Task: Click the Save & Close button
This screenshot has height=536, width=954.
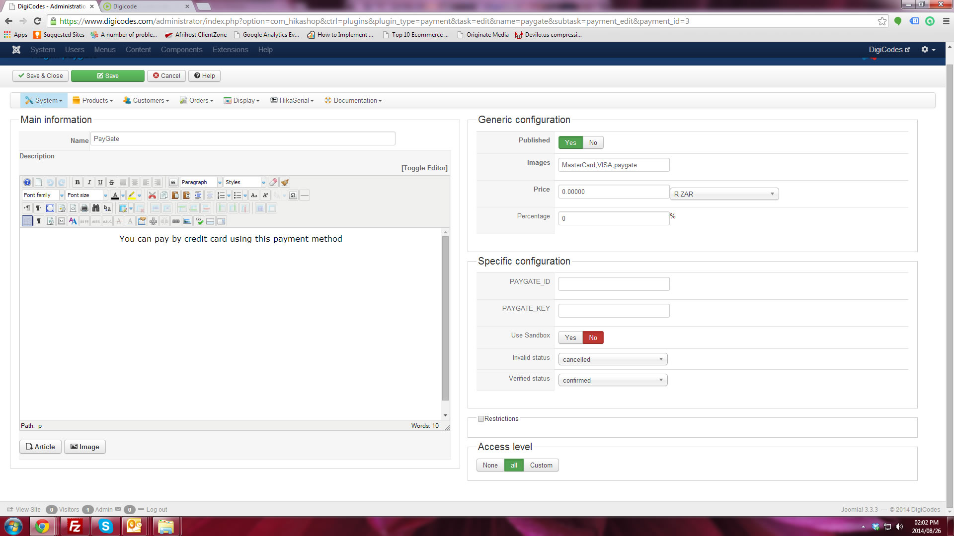Action: [41, 75]
